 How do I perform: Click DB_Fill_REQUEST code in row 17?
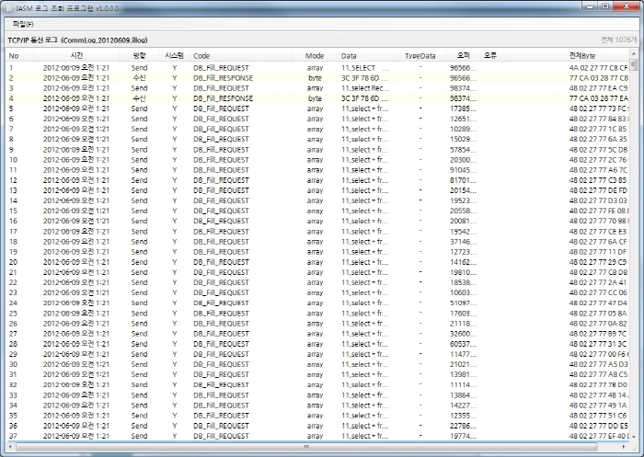pos(222,232)
